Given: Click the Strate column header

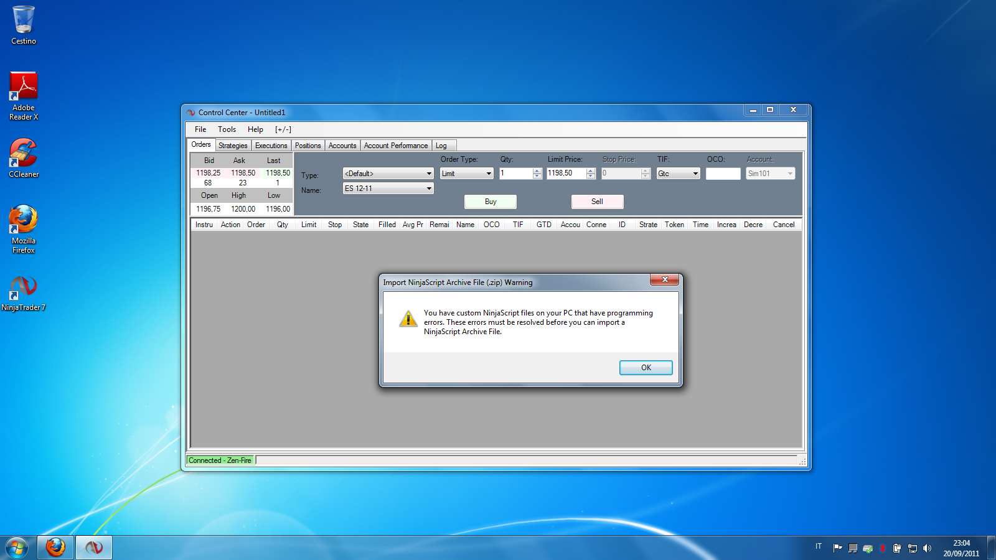Looking at the screenshot, I should [648, 225].
